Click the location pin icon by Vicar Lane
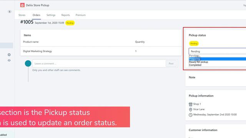Viewport: 246px width, 138px height. (191, 109)
